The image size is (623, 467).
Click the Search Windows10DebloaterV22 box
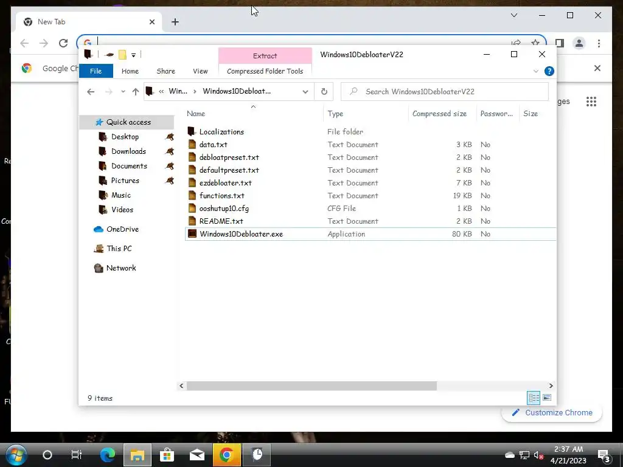445,92
